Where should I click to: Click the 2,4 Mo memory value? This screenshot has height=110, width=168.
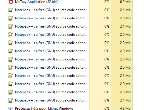(x=125, y=100)
